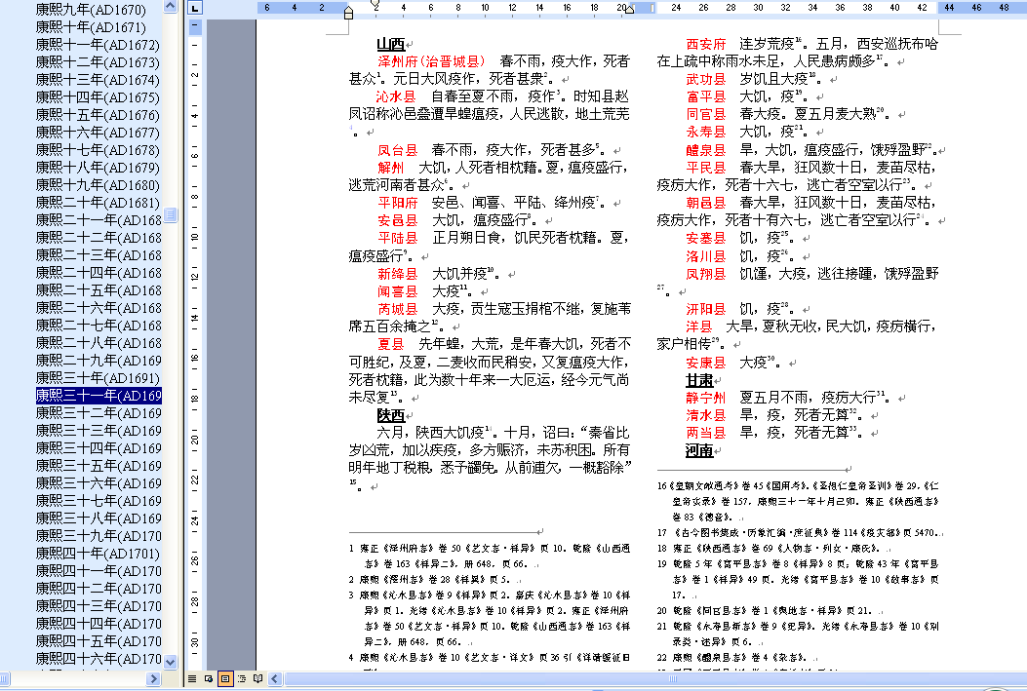
Task: Click the tab stop selector at ruler corner
Action: pos(195,8)
